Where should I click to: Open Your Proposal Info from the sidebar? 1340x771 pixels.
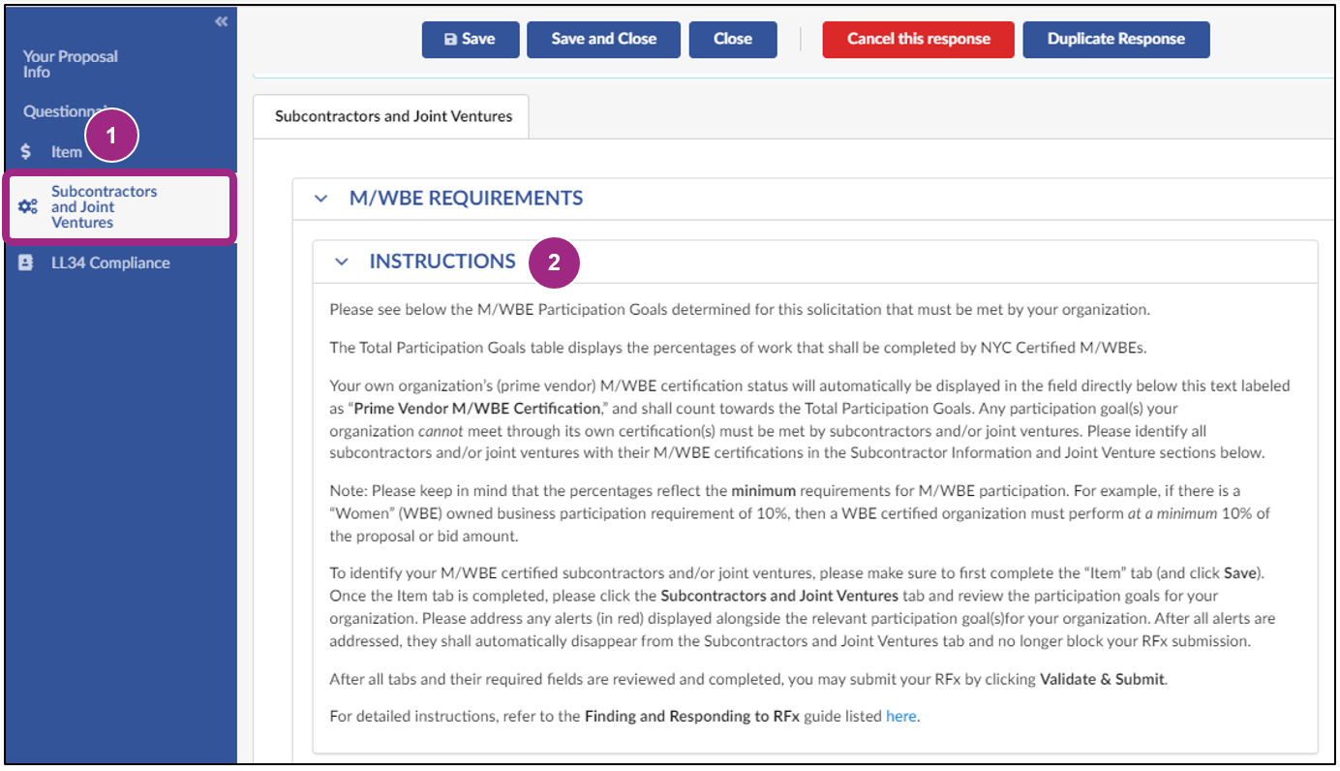click(x=70, y=64)
